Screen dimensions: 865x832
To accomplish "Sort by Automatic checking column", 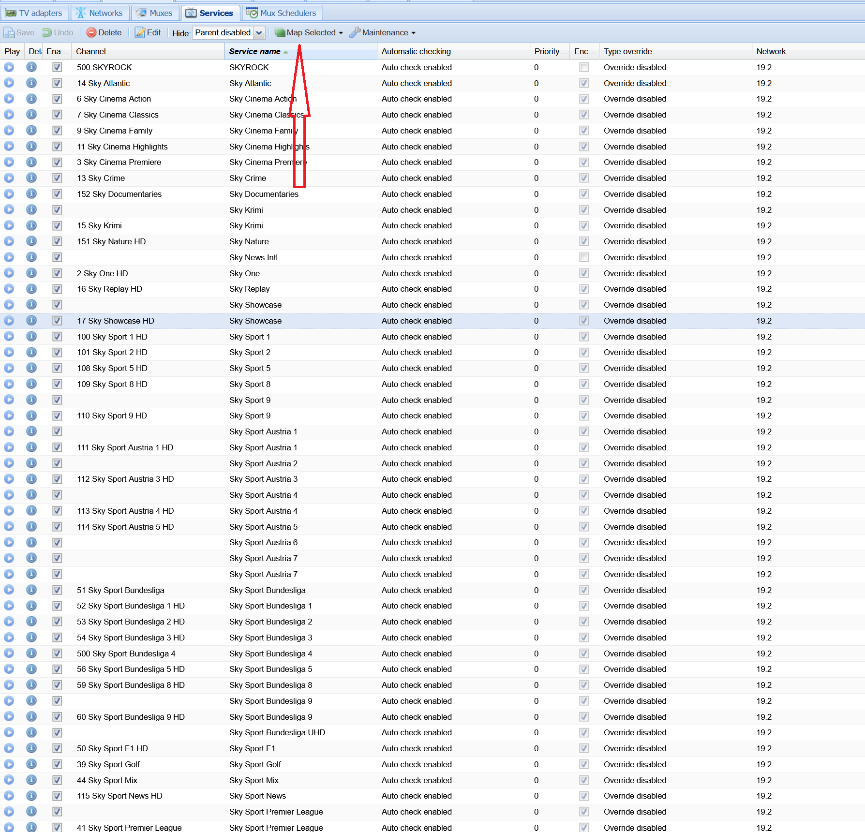I will 453,51.
